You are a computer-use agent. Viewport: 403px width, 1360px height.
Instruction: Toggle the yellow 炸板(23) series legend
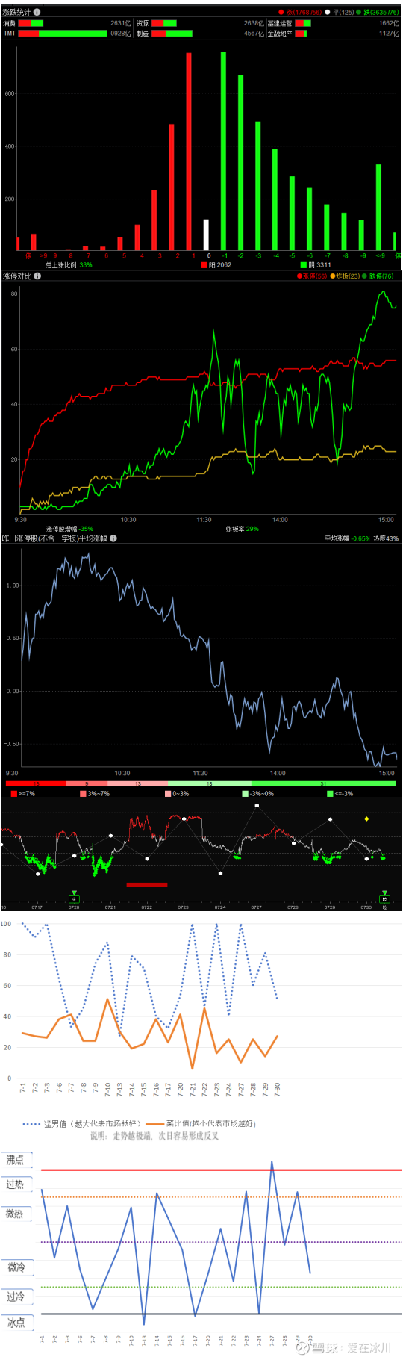[346, 276]
